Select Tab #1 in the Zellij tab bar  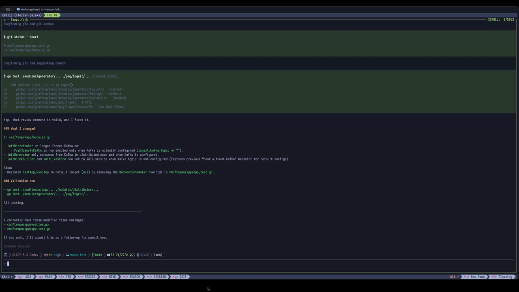pos(52,15)
